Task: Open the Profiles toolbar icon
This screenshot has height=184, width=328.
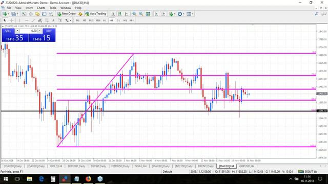Action: point(13,14)
